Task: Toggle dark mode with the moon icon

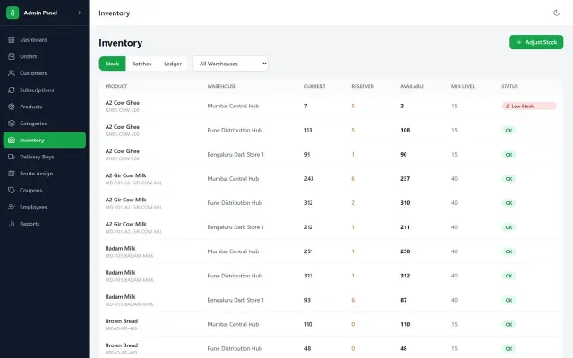Action: [x=556, y=13]
